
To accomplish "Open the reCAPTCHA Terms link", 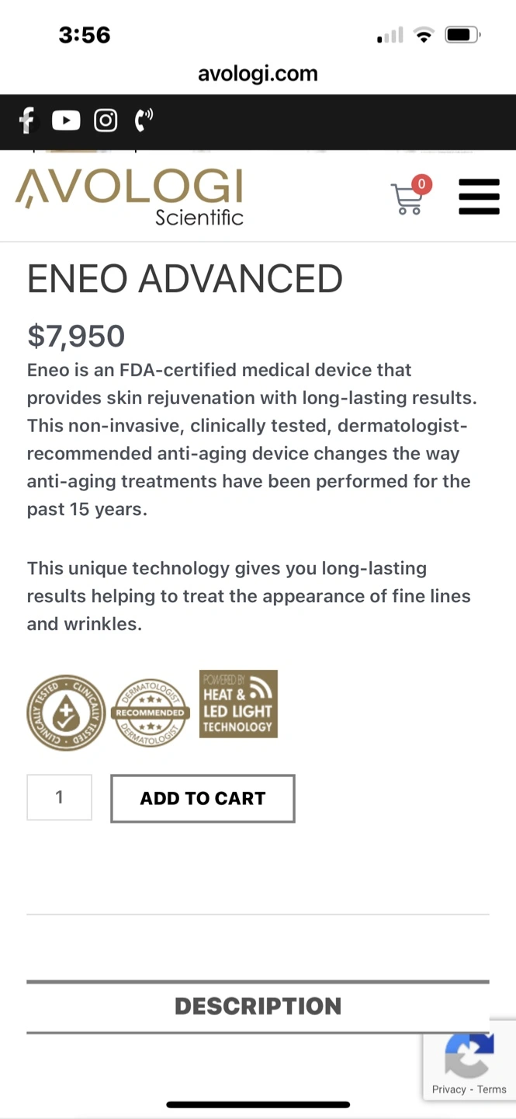I will click(492, 1089).
